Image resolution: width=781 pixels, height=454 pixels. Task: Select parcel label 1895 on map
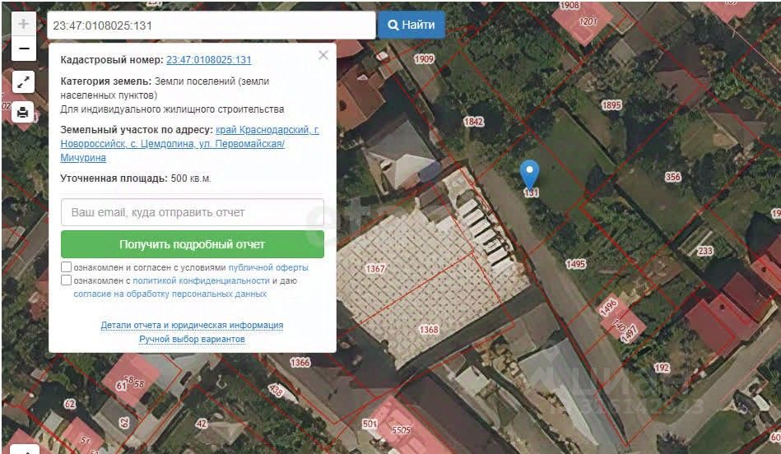[611, 105]
